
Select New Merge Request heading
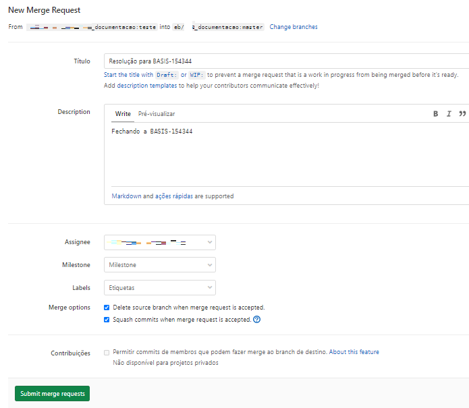tap(45, 10)
